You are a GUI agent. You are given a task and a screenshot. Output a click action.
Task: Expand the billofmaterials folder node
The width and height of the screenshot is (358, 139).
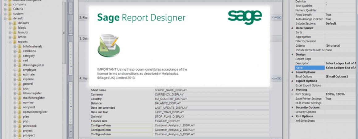click(15, 46)
